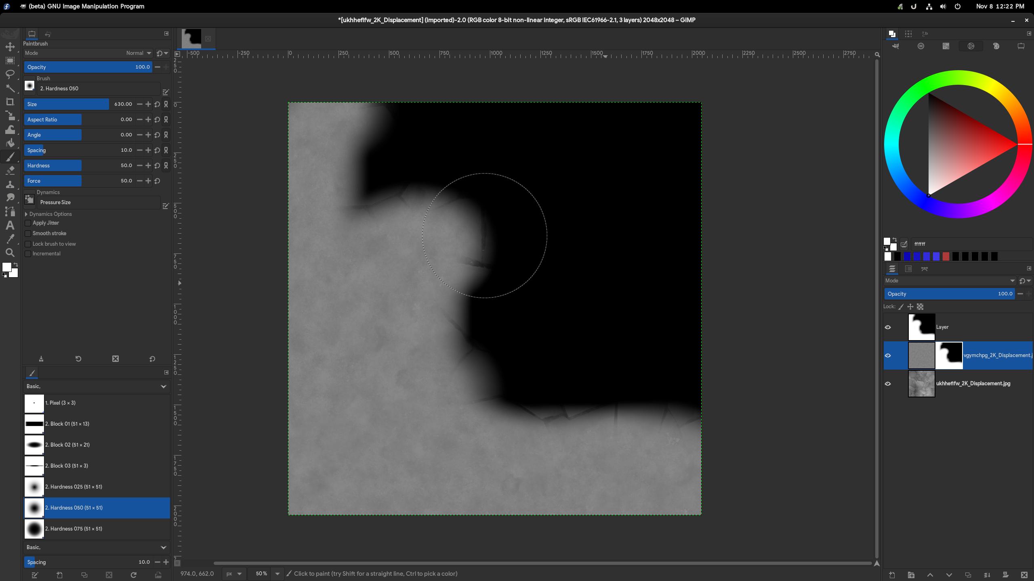Open the unit px dropdown
This screenshot has height=581, width=1034.
234,574
